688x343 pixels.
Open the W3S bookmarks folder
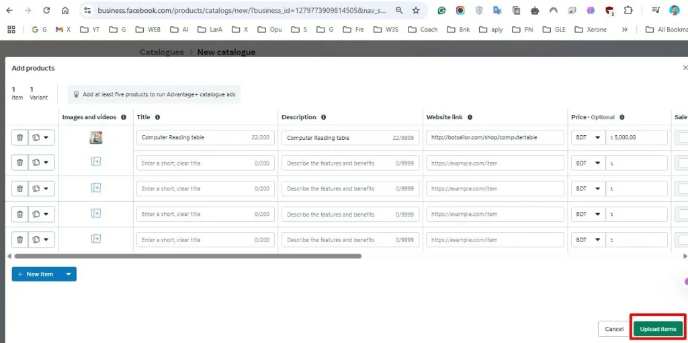click(x=386, y=30)
